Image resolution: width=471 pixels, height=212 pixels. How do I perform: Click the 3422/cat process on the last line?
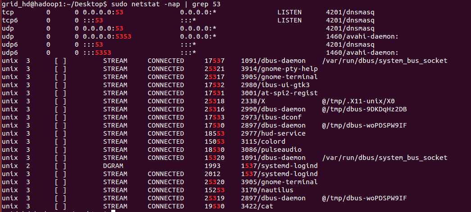pos(257,206)
